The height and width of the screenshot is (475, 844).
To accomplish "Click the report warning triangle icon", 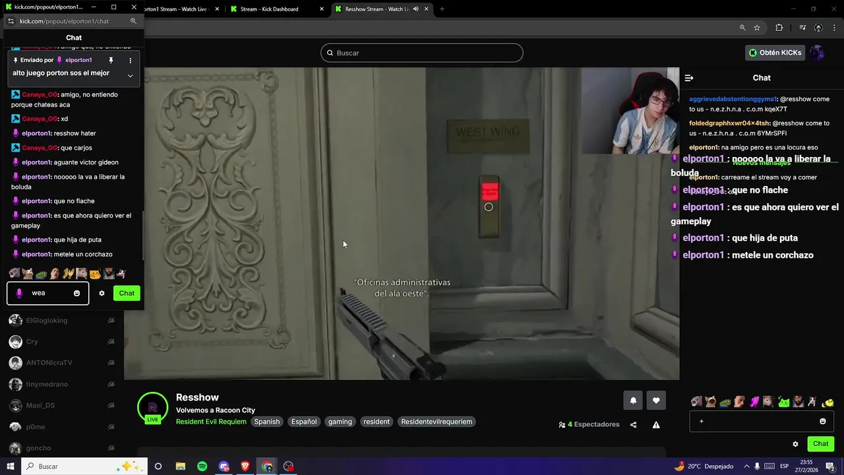I will pos(656,425).
